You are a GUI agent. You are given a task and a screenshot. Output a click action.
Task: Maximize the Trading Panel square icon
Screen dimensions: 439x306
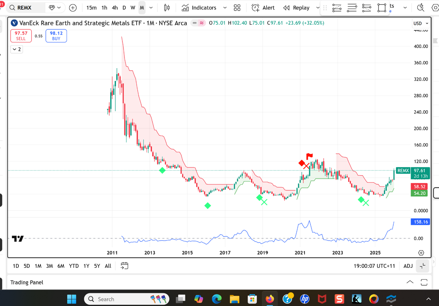coord(424,282)
